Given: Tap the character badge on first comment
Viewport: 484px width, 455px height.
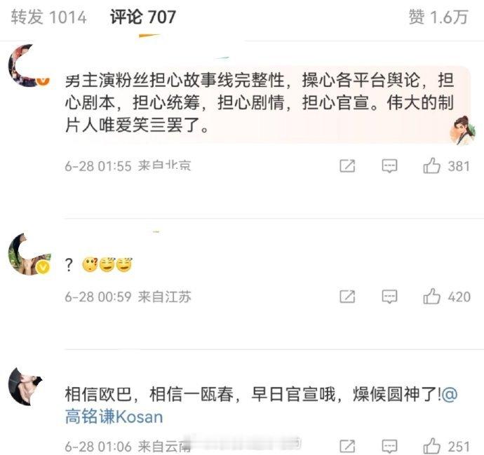Looking at the screenshot, I should (463, 130).
